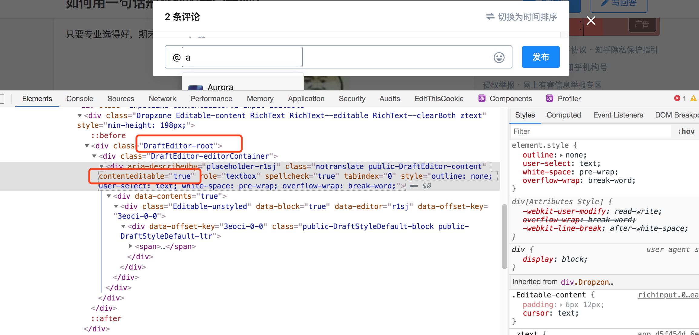This screenshot has height=335, width=699.
Task: Open the Memory tab
Action: point(260,99)
